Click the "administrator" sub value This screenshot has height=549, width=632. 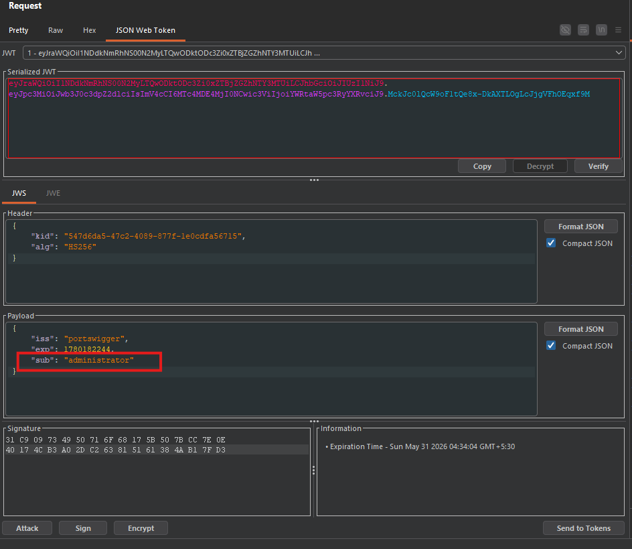pyautogui.click(x=99, y=360)
